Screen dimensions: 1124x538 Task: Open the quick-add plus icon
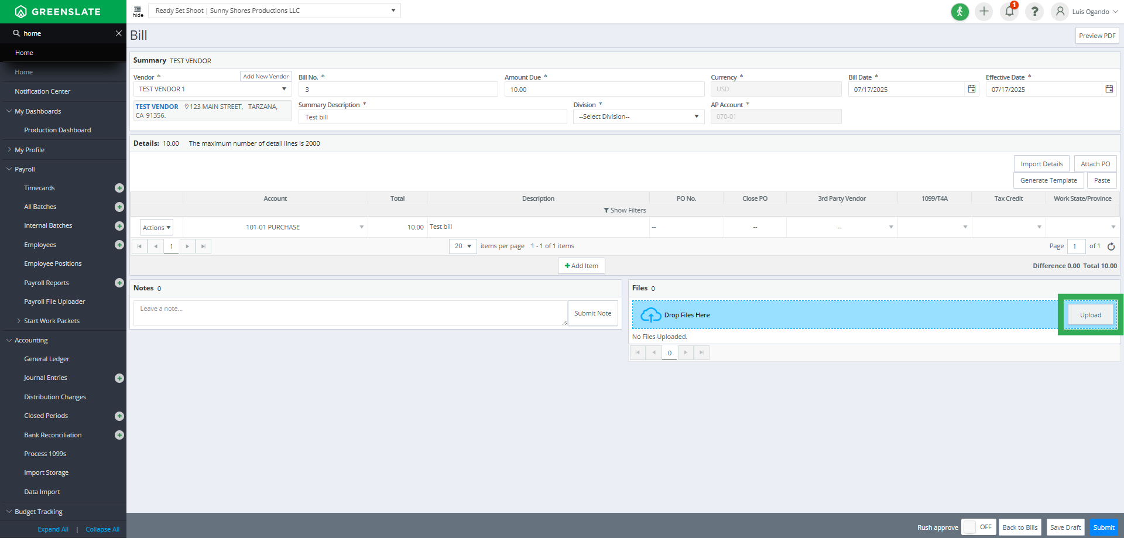click(983, 12)
